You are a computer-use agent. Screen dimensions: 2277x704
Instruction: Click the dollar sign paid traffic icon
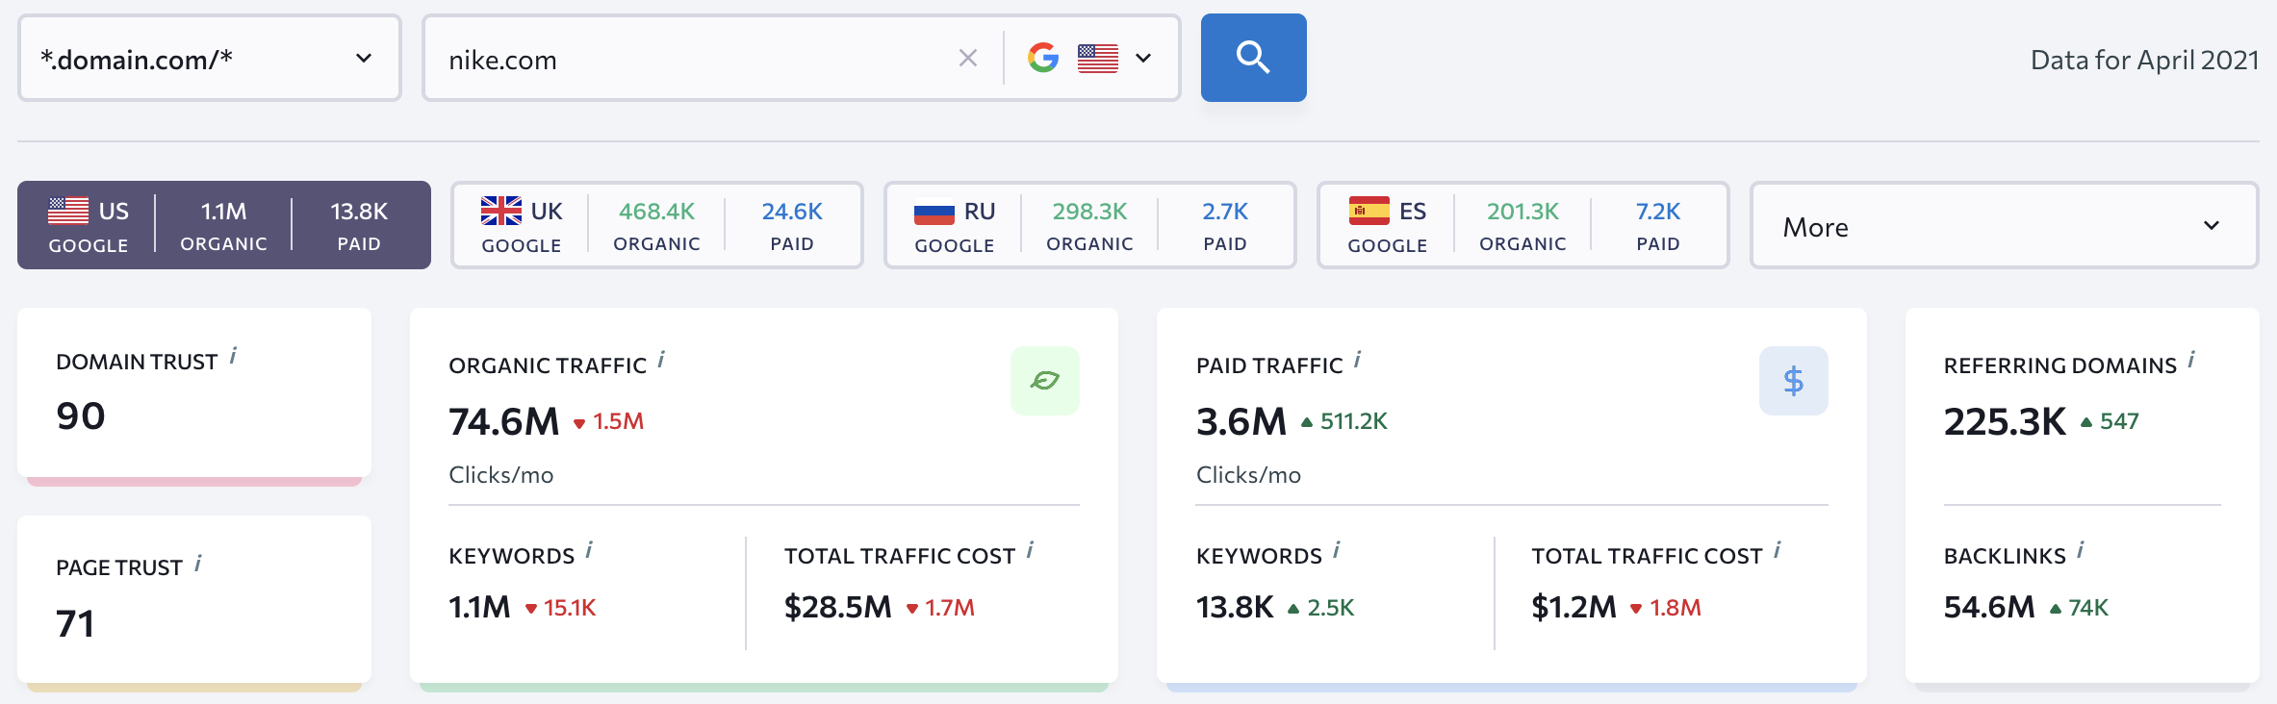click(x=1794, y=381)
